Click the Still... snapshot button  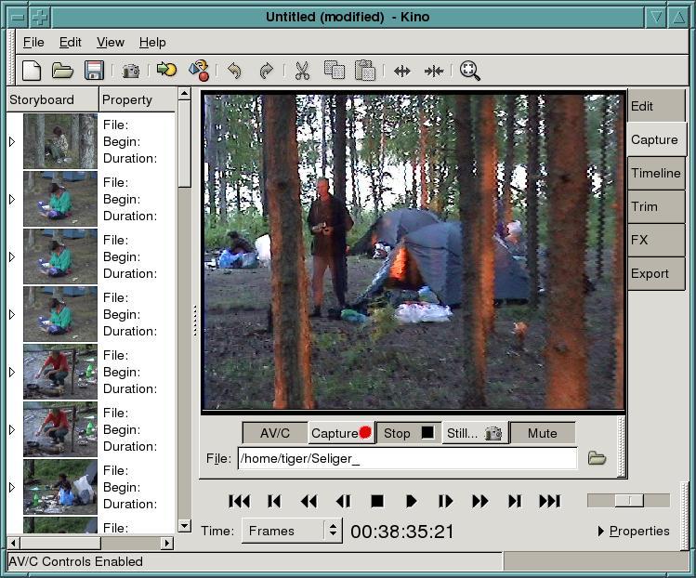point(473,433)
